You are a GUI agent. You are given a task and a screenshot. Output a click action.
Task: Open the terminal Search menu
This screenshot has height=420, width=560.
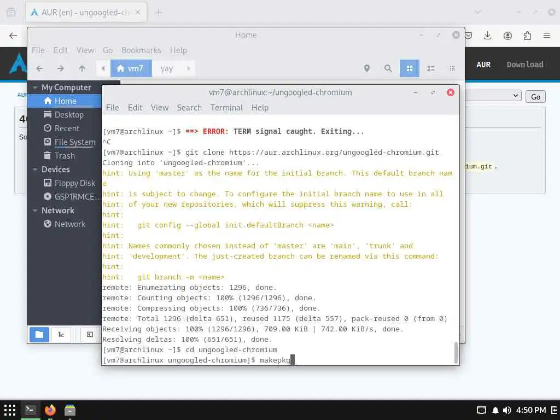point(189,108)
